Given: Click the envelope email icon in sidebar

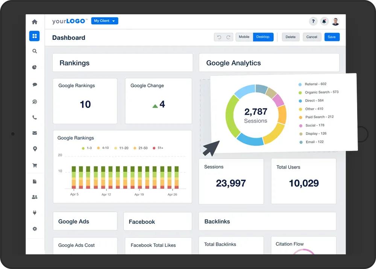Looking at the screenshot, I should tap(35, 133).
